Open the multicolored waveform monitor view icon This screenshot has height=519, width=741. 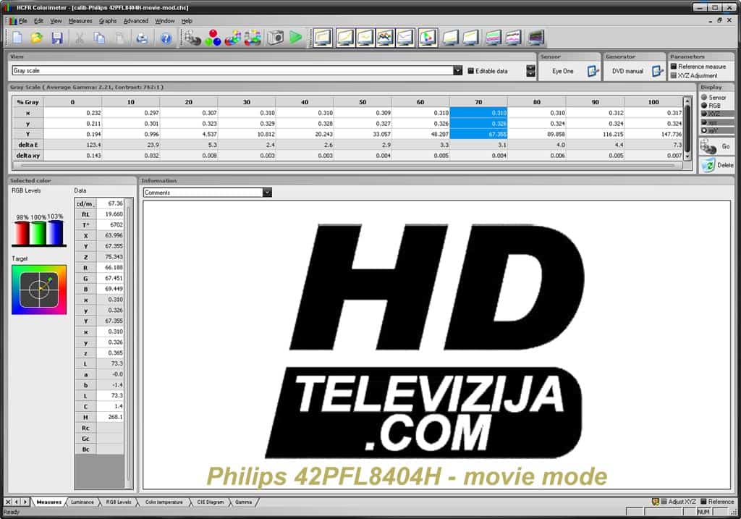385,38
